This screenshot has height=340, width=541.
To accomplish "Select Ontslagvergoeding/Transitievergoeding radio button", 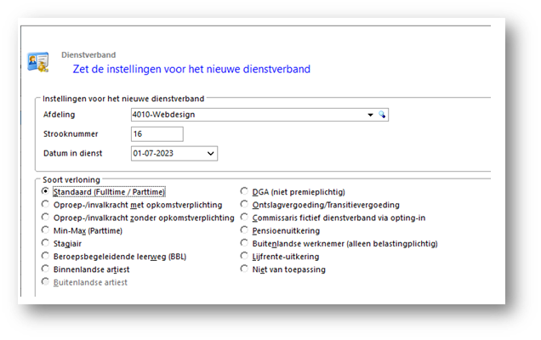I will (x=244, y=204).
